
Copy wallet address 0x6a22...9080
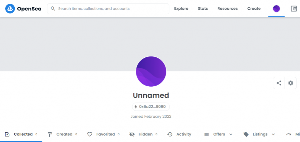click(x=151, y=107)
